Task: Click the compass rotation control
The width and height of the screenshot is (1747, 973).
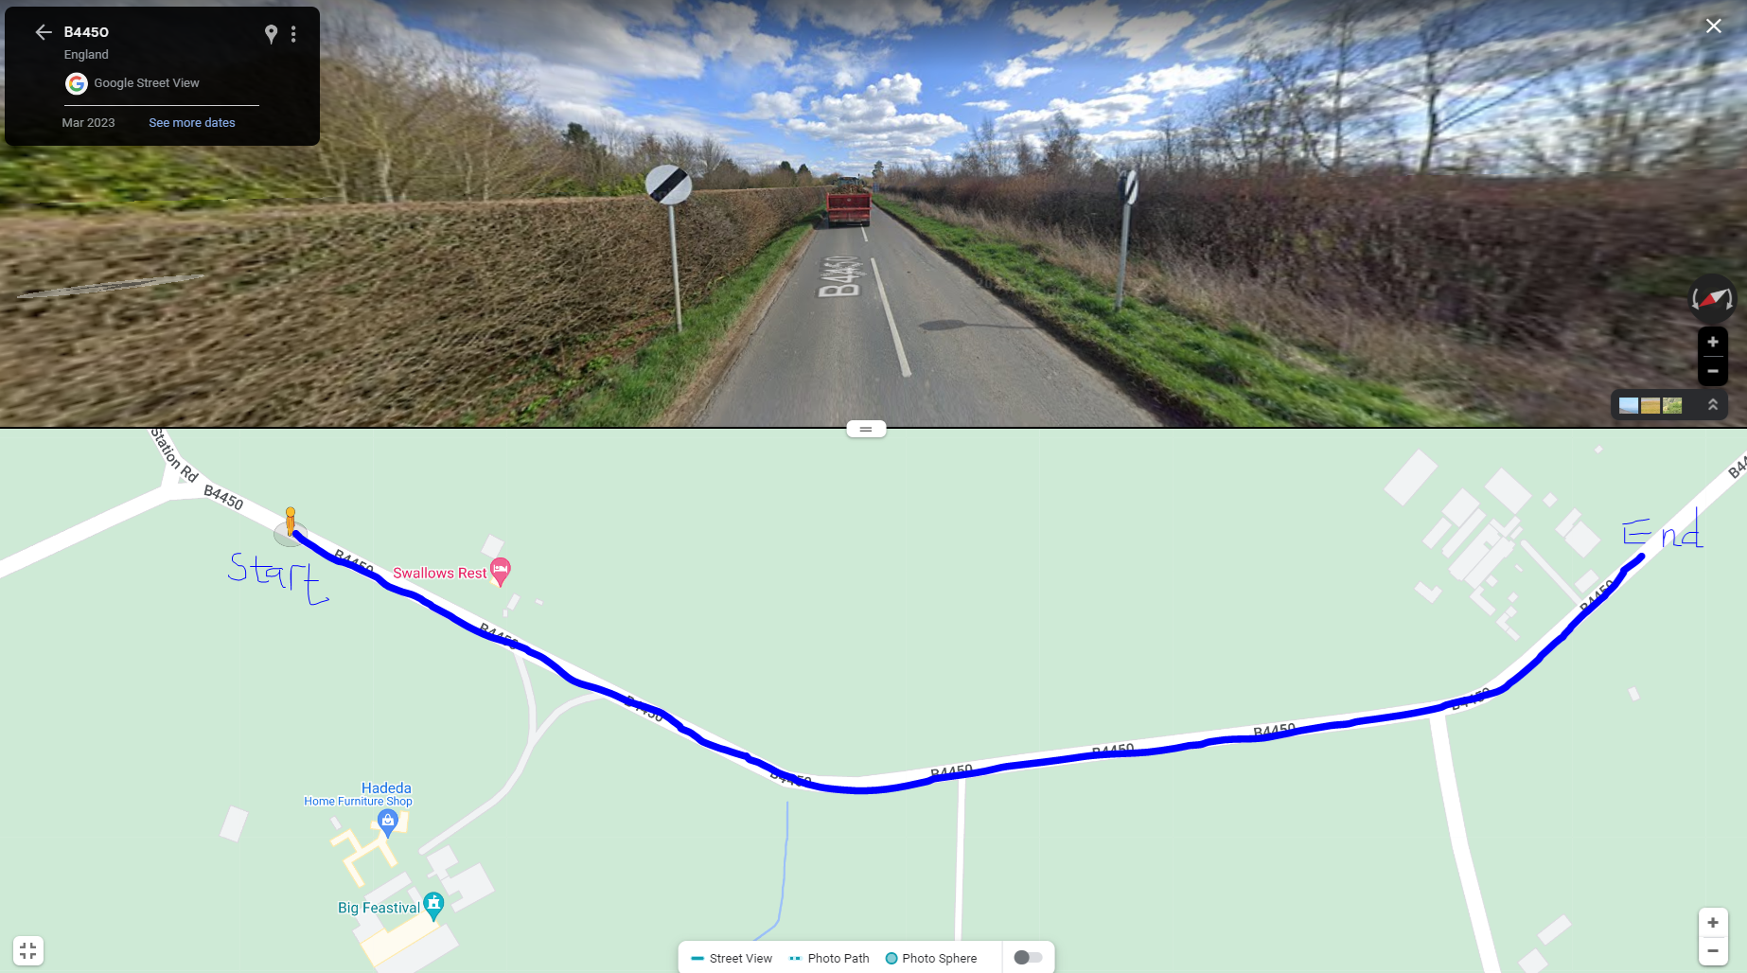Action: pos(1712,299)
